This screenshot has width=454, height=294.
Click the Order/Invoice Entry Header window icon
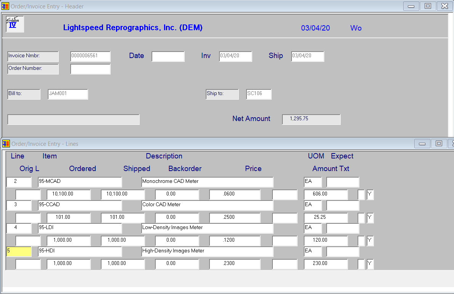coord(6,6)
